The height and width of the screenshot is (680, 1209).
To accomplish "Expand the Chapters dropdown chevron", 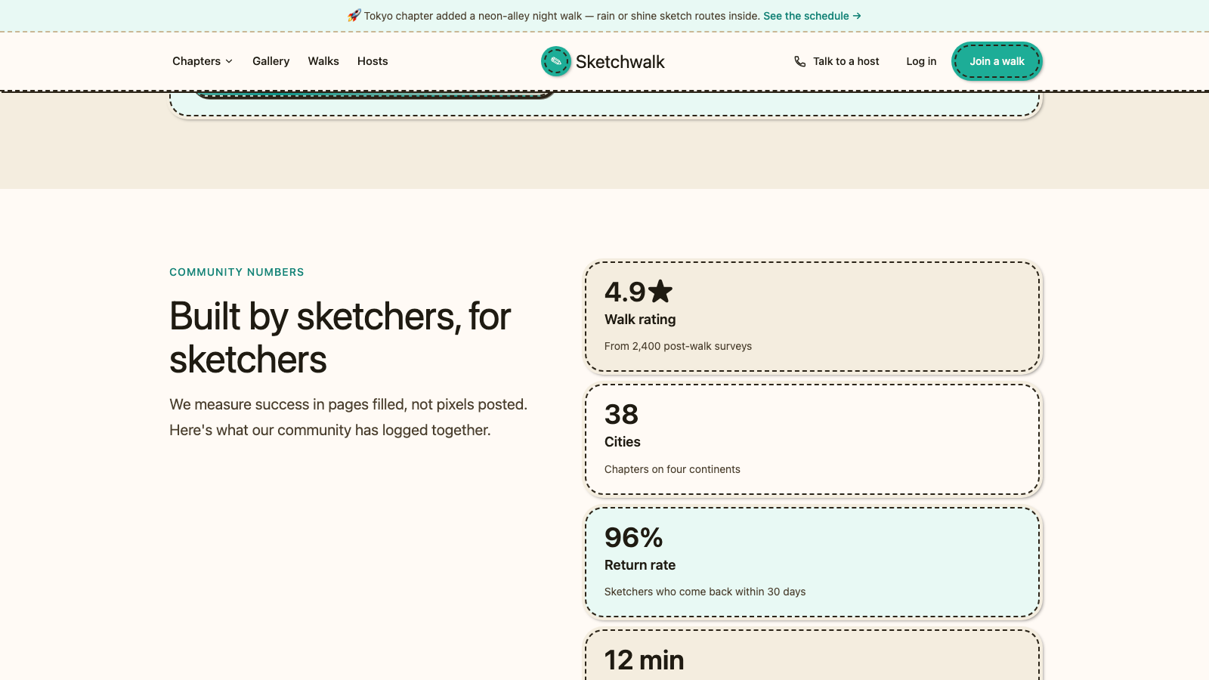I will pos(229,61).
